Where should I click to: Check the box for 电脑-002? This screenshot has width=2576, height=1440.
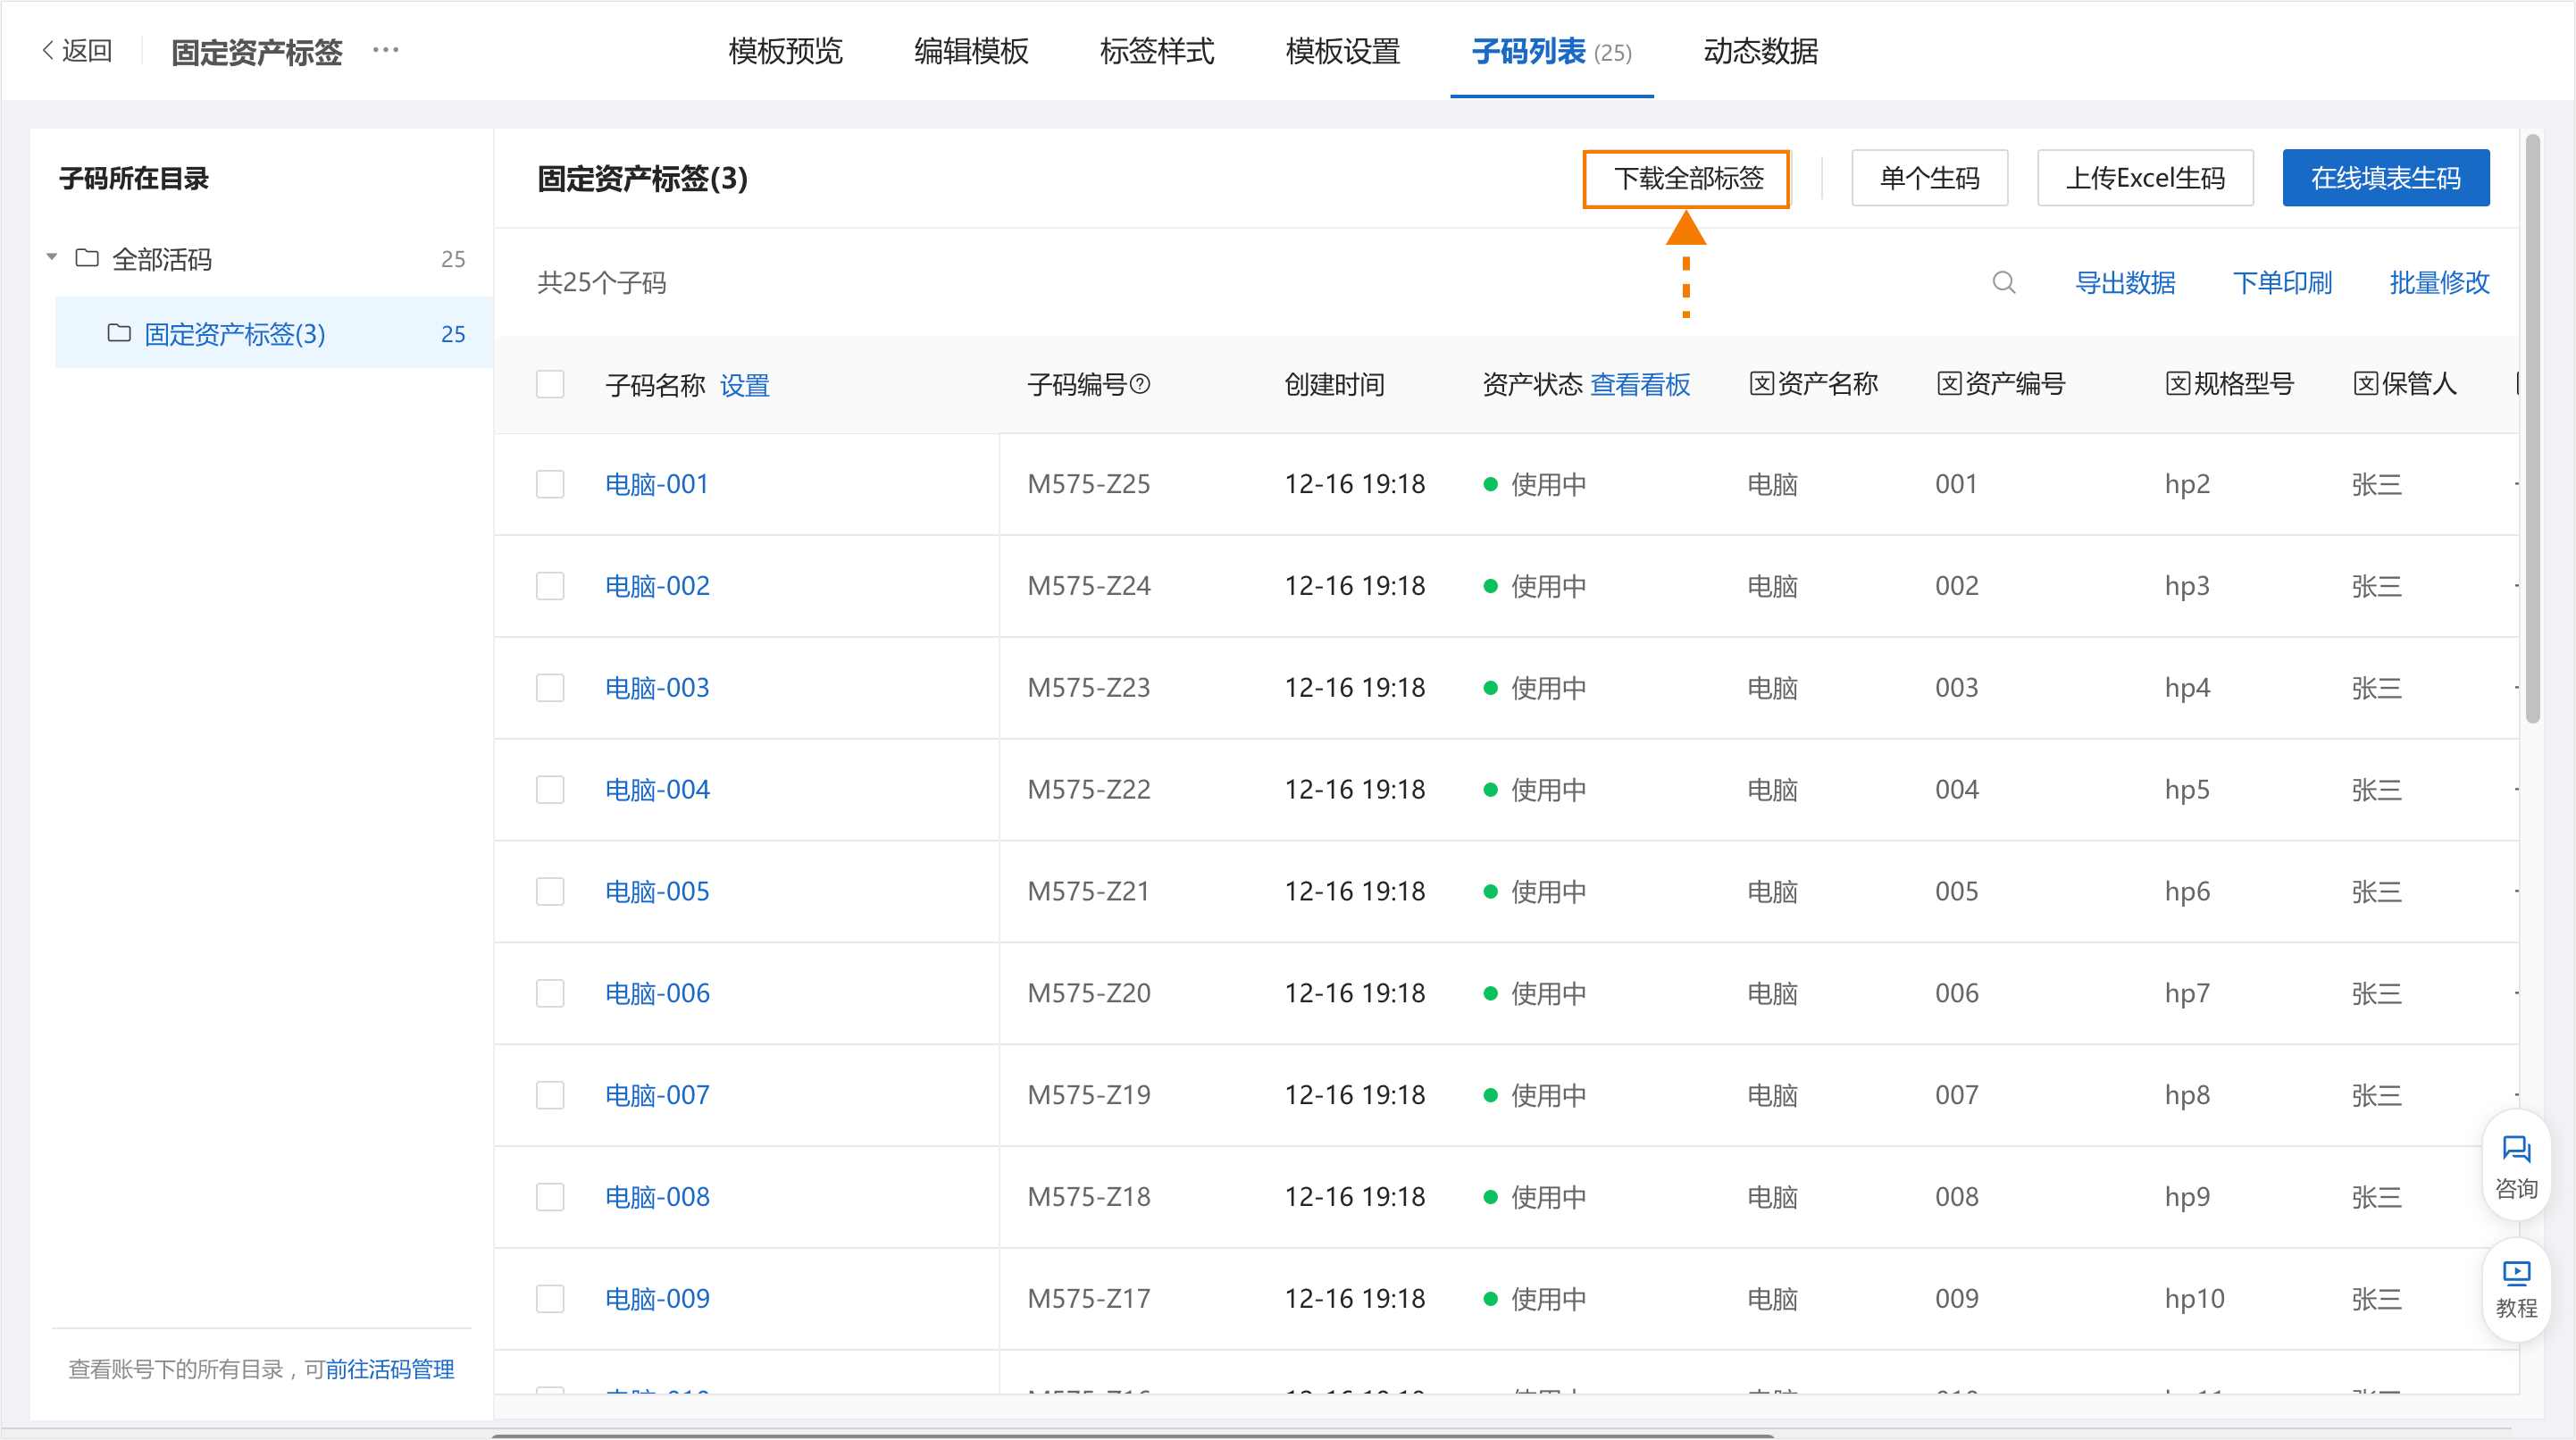coord(550,586)
